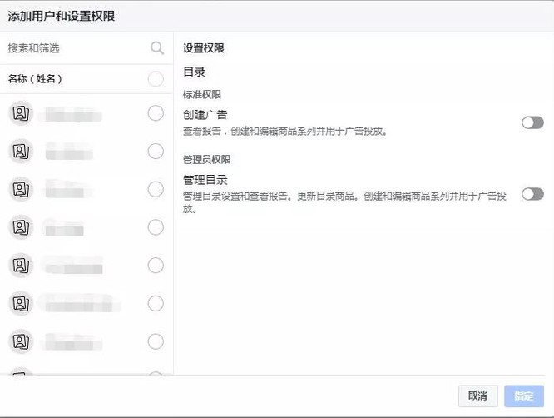
Task: Click the sixth user's avatar icon
Action: [21, 304]
